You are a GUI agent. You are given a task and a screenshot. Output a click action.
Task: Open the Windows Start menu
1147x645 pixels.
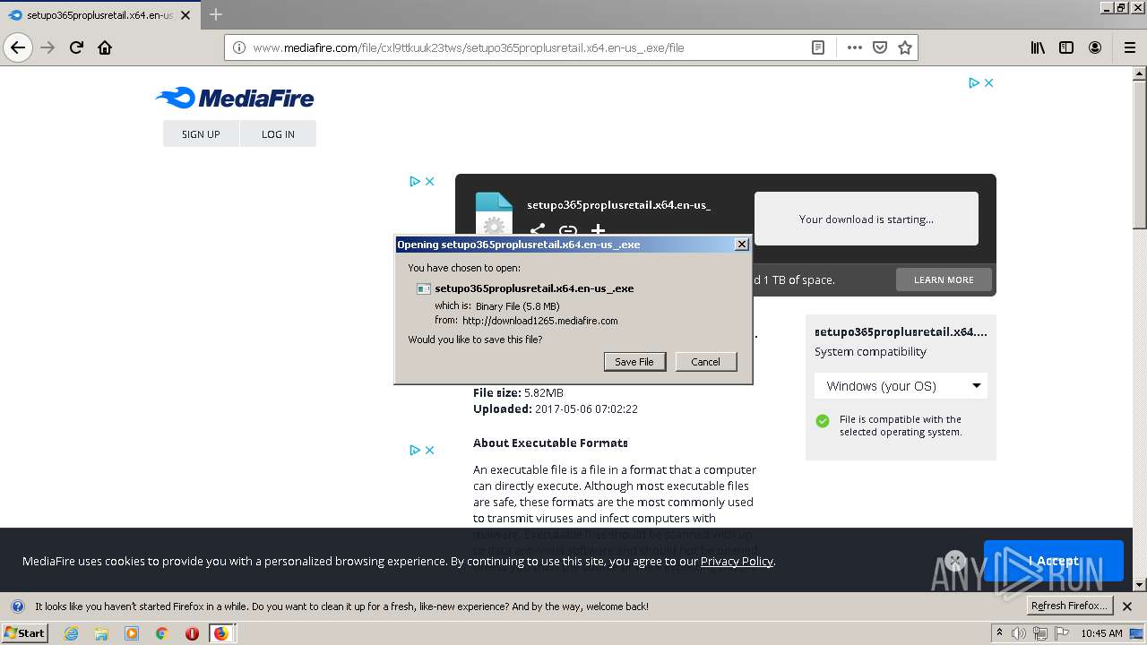(24, 633)
